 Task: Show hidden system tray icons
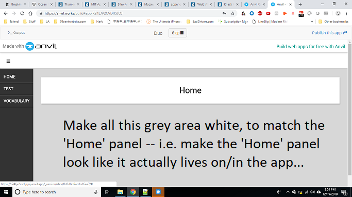288,192
